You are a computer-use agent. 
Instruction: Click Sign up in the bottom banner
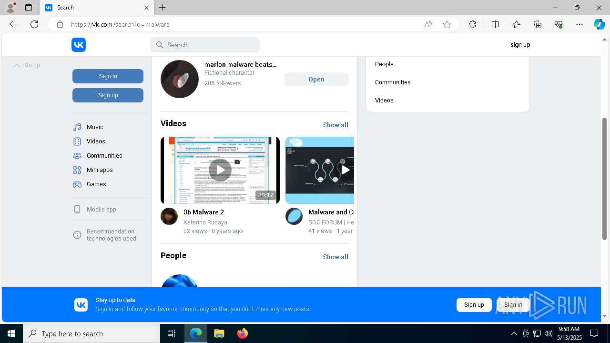pyautogui.click(x=474, y=305)
